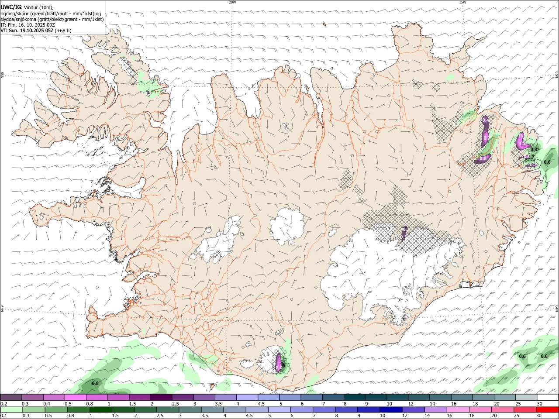Click the '15W' longitude label

click(x=462, y=2)
